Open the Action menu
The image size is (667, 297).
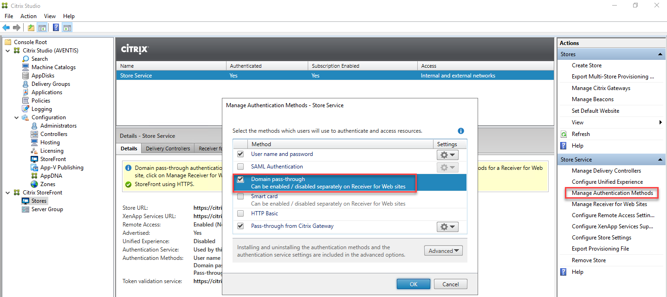(x=28, y=16)
